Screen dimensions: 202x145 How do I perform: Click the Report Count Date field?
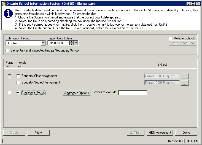click(x=58, y=43)
